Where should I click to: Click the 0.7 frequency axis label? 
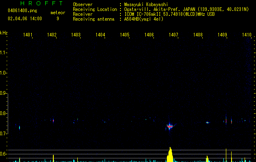3,134
